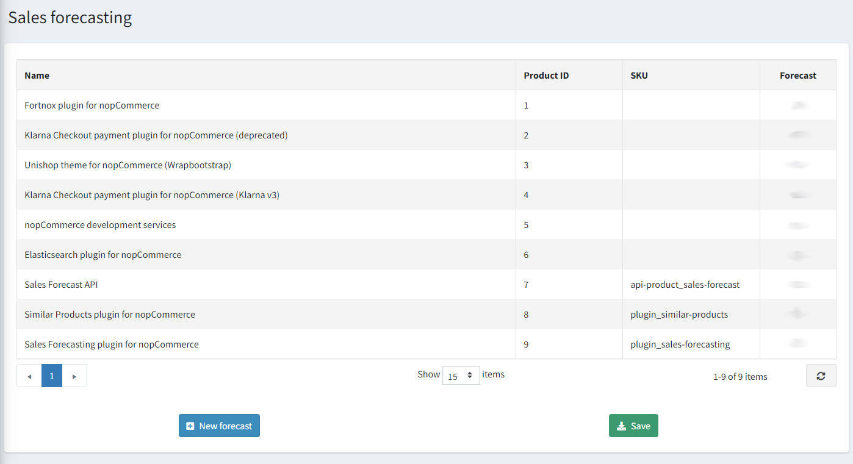Click Product ID 7 cell

coord(569,285)
